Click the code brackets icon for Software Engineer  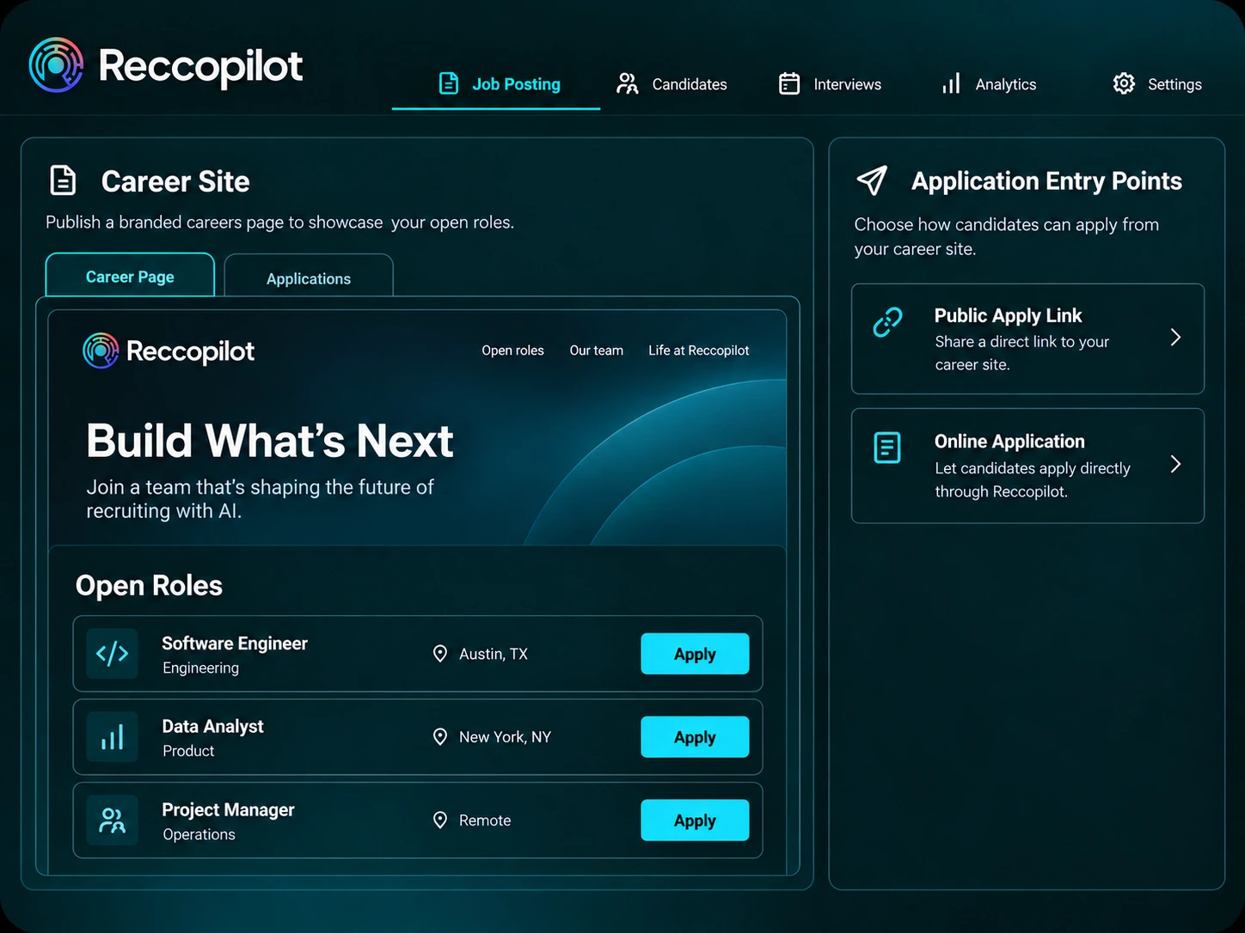pyautogui.click(x=113, y=654)
